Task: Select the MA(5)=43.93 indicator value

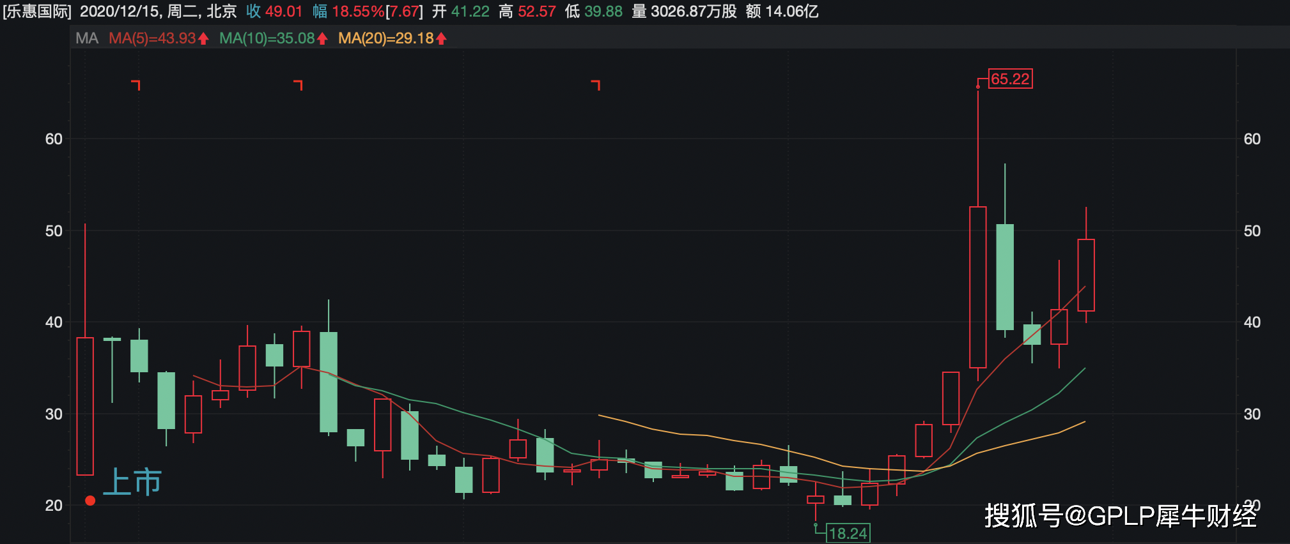Action: point(152,38)
